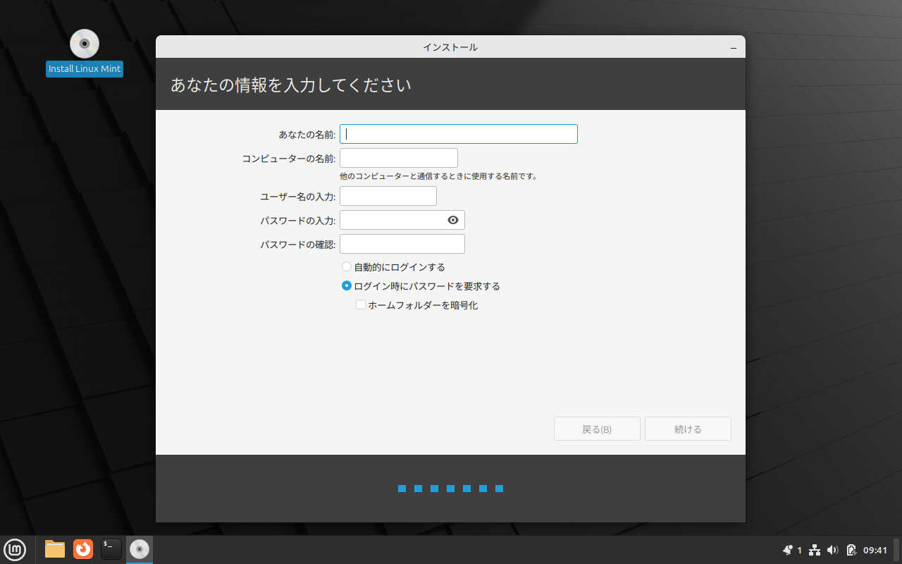
Task: Click the ユーザー名の入力: label
Action: (x=298, y=196)
